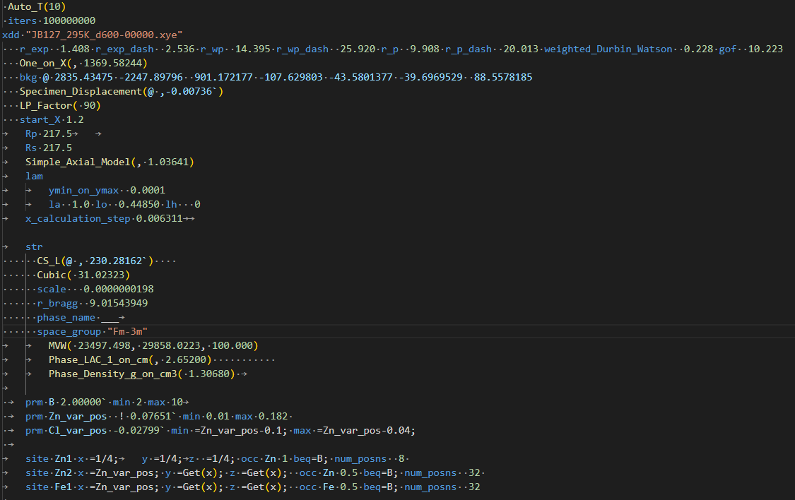The width and height of the screenshot is (795, 500).
Task: Click the gof value 10.223
Action: [765, 49]
